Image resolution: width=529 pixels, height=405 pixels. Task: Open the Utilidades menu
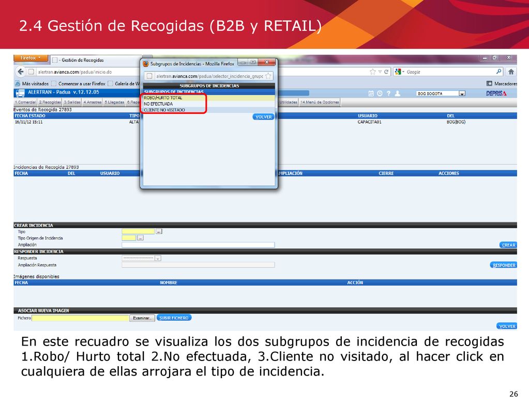click(288, 102)
